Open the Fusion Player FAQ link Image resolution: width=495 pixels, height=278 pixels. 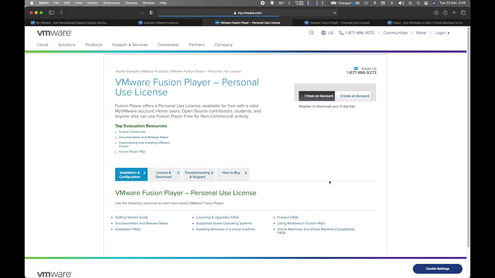(x=132, y=151)
